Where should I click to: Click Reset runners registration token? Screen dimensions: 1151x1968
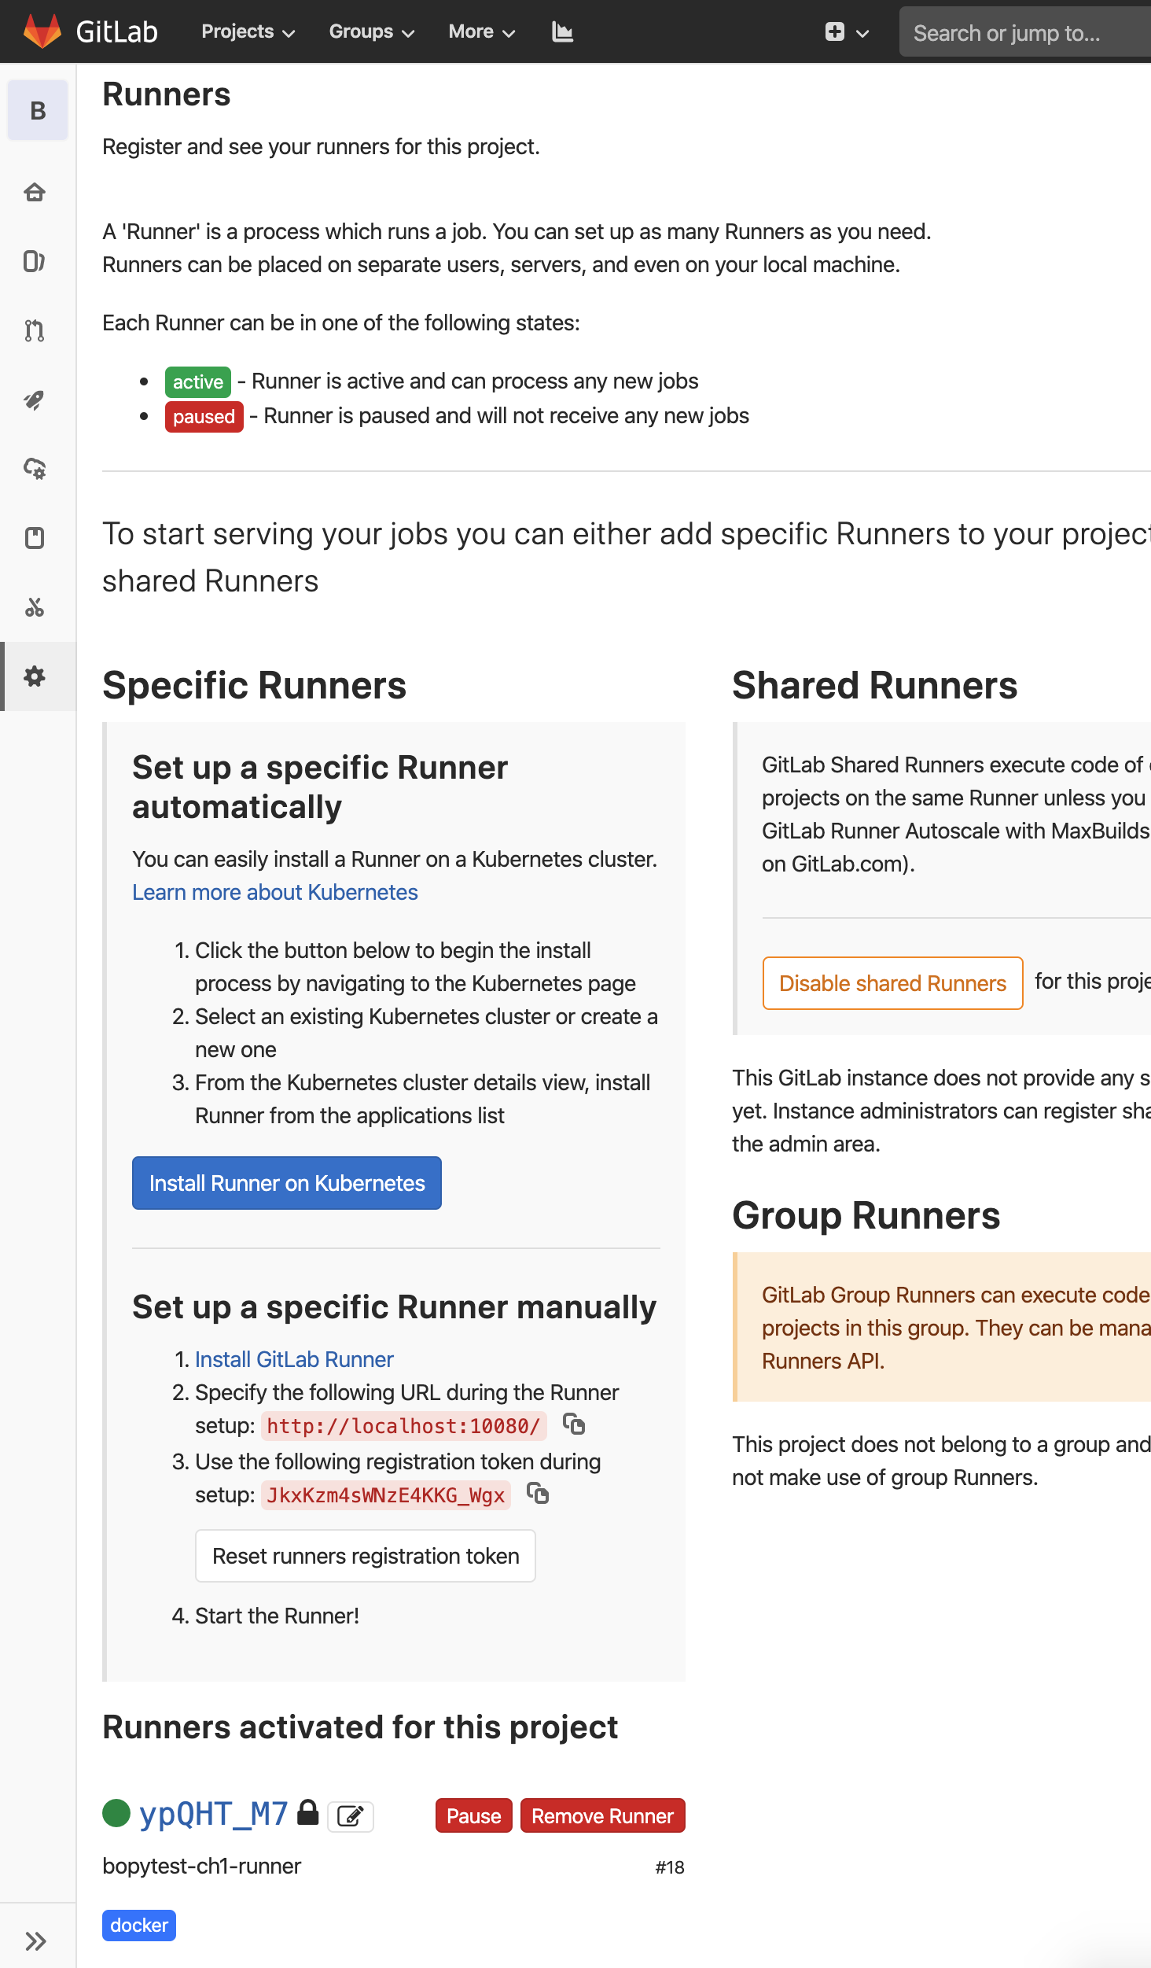(366, 1556)
